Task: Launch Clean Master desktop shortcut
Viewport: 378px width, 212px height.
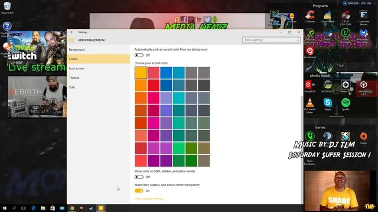Action: tap(328, 15)
